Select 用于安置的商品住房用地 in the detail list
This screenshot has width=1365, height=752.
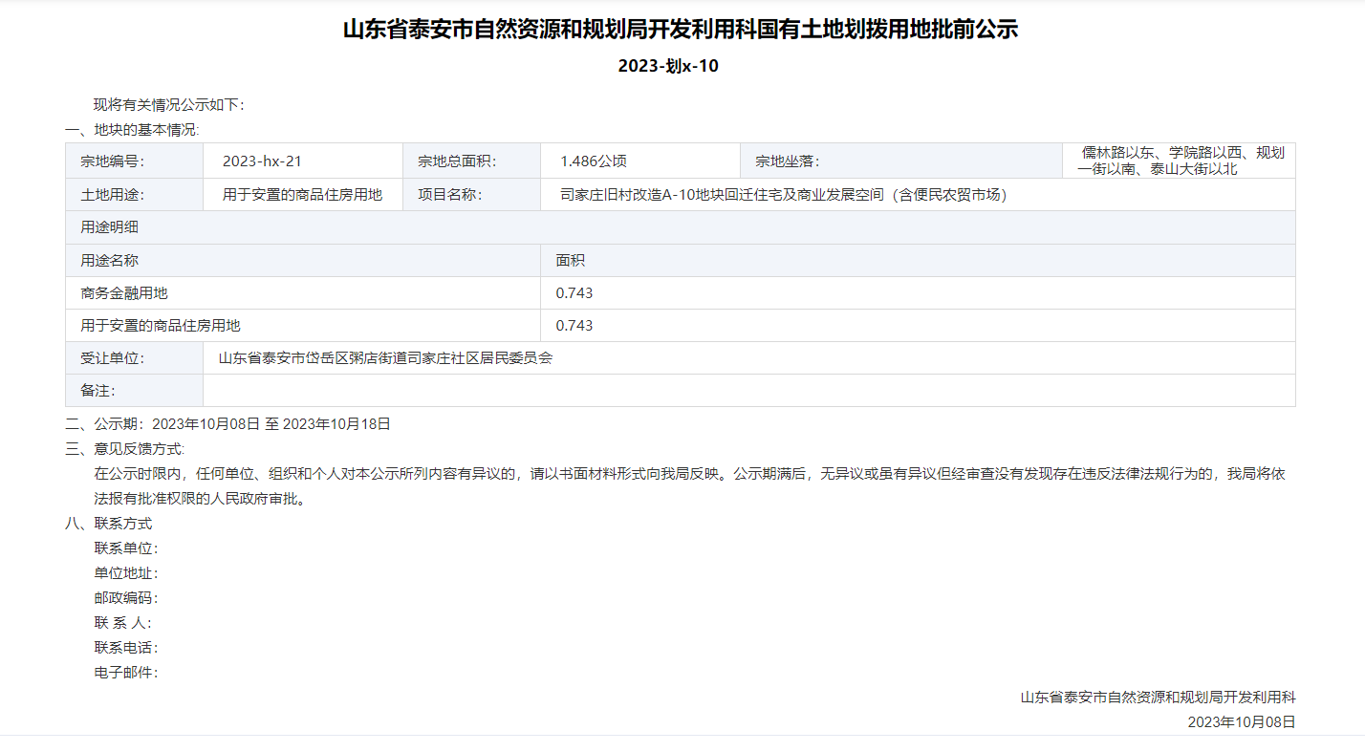pyautogui.click(x=161, y=326)
